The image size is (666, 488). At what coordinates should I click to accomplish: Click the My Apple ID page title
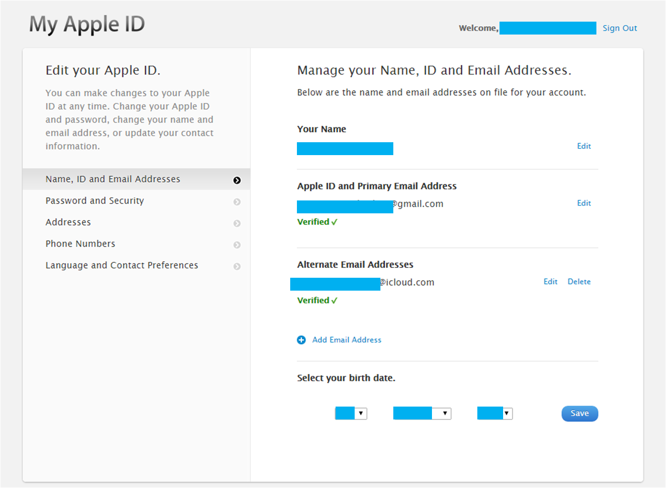click(x=87, y=25)
